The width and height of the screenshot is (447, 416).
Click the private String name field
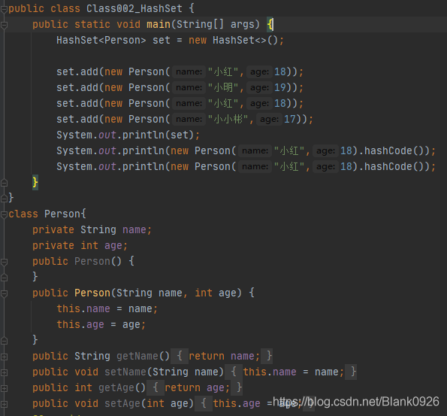click(x=92, y=230)
